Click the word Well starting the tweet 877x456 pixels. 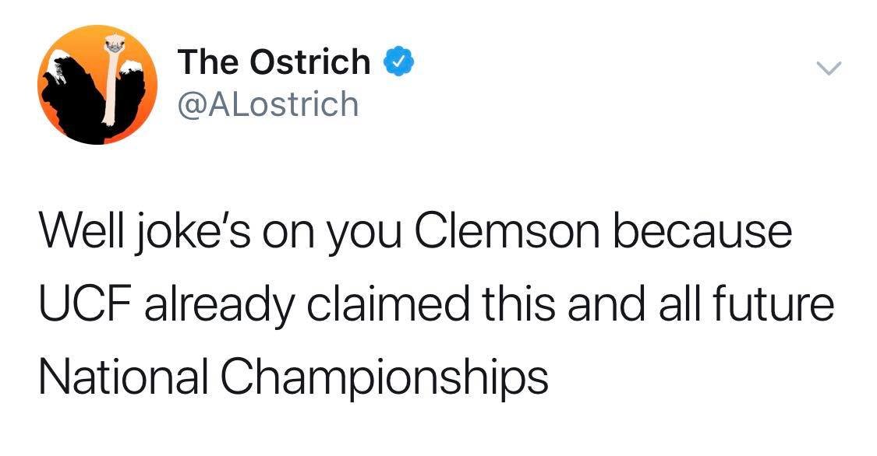[80, 232]
